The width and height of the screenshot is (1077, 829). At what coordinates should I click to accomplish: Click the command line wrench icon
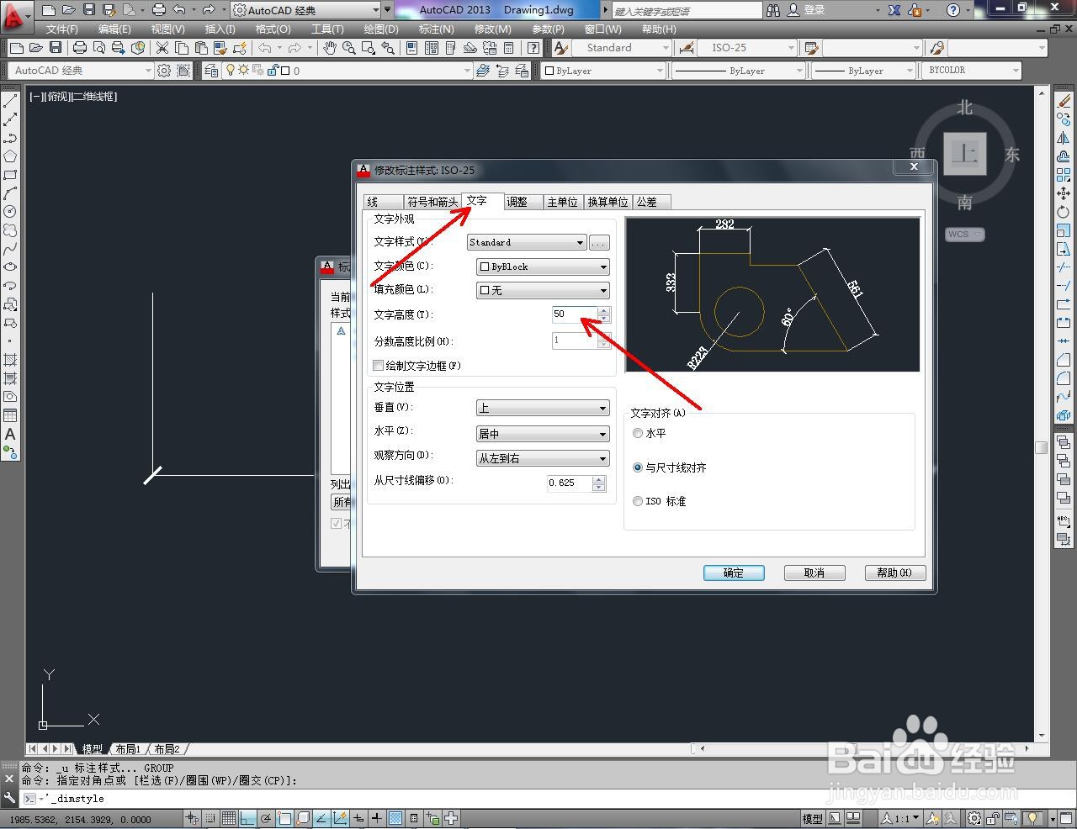(x=9, y=798)
